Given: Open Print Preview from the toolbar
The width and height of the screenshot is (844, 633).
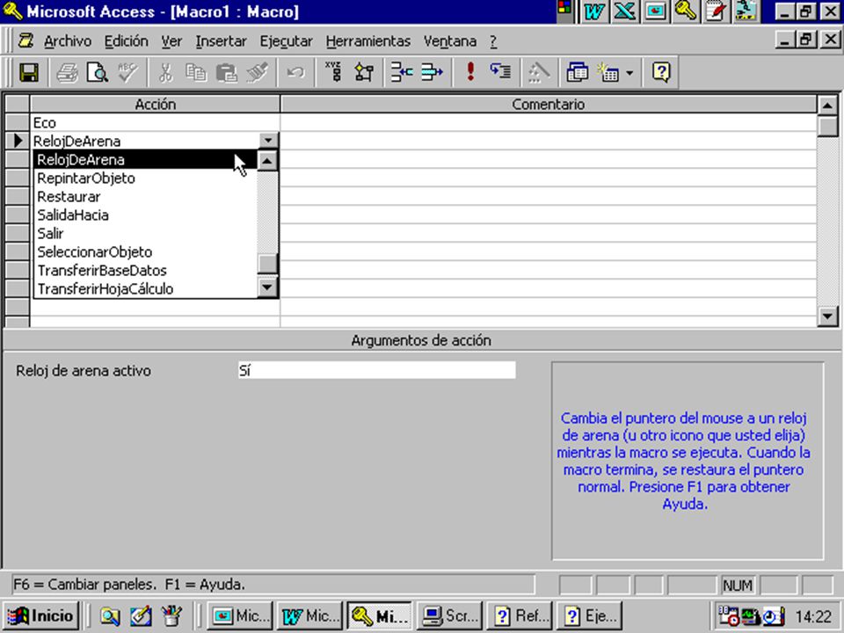Looking at the screenshot, I should click(x=98, y=72).
